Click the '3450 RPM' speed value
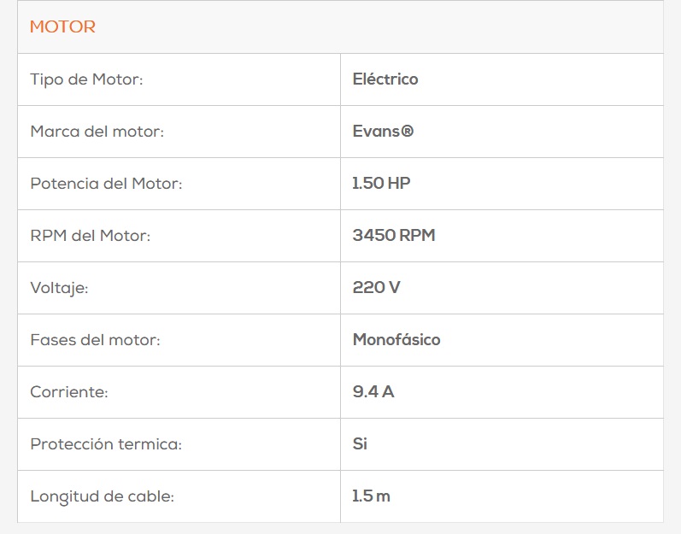The height and width of the screenshot is (534, 681). click(x=394, y=236)
